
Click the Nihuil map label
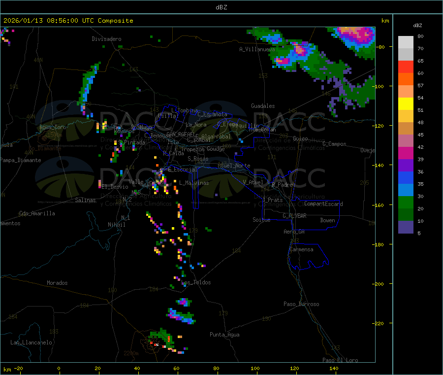point(116,225)
